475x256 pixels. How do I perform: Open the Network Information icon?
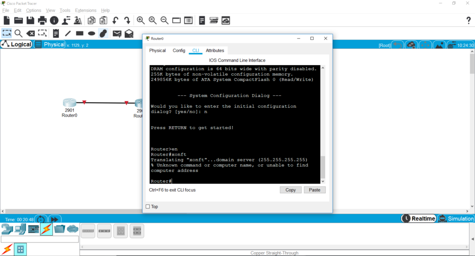click(x=54, y=20)
